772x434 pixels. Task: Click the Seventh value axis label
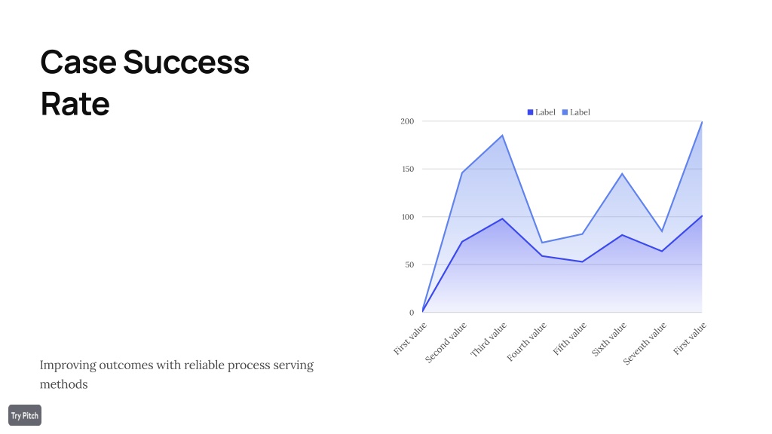pyautogui.click(x=645, y=344)
